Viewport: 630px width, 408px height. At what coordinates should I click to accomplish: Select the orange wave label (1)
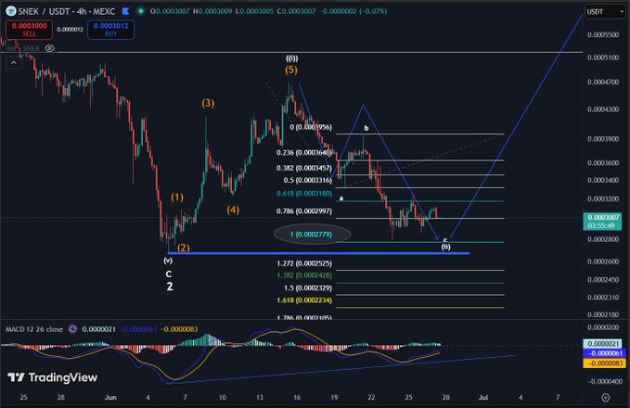tap(177, 198)
